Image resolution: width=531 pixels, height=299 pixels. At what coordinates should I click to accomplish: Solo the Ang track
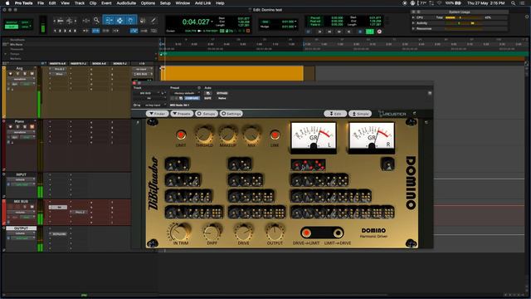click(25, 74)
